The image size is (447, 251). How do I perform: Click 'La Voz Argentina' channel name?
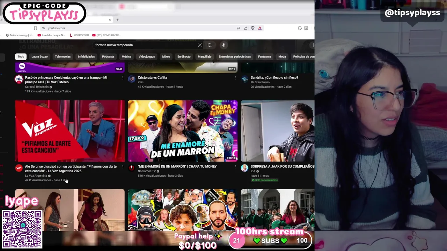pos(36,176)
